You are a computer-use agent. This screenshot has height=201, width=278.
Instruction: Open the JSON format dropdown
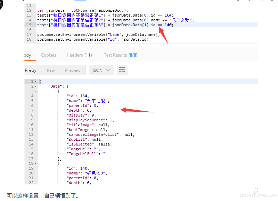click(101, 70)
